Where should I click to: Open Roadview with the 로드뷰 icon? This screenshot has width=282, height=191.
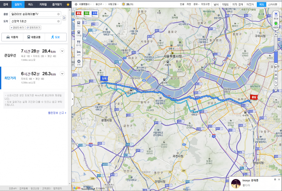[x=276, y=15]
